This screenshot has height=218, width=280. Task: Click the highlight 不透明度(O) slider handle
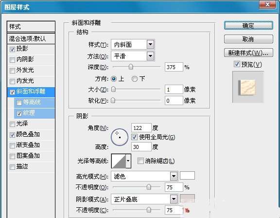(x=149, y=187)
